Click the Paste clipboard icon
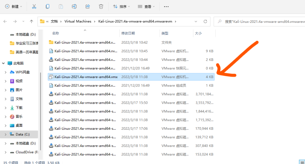Viewport: 305px width, 164px height. [61, 7]
